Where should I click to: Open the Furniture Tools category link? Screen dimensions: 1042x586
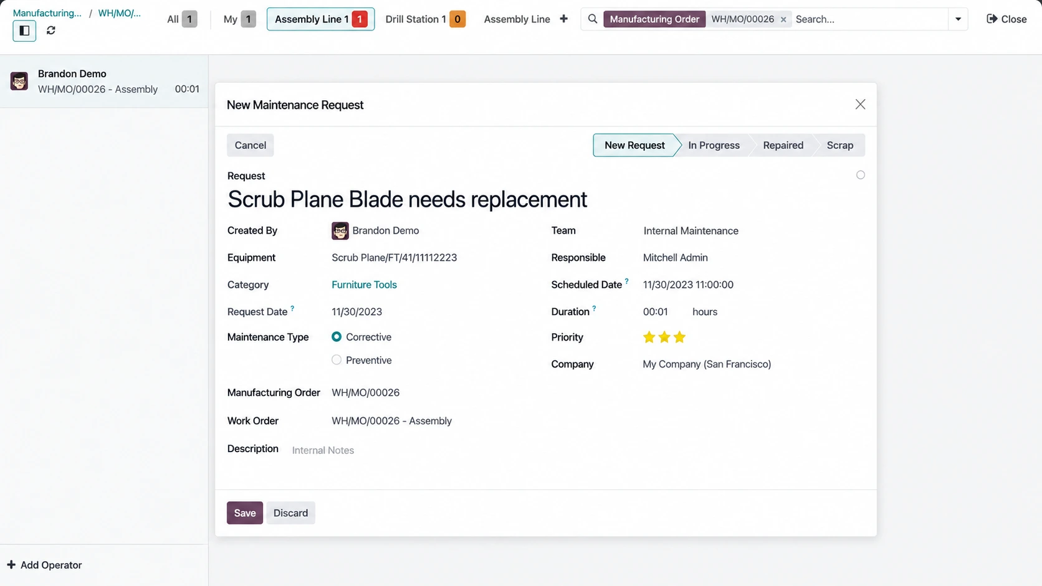coord(364,285)
